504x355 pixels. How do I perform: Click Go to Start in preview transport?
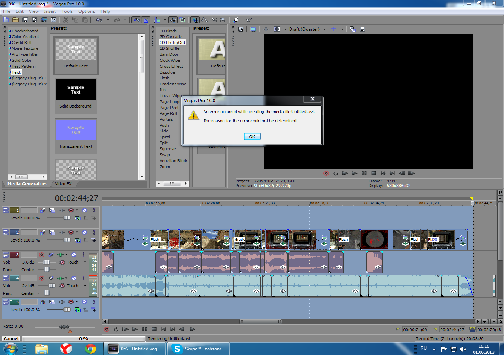[x=383, y=173]
